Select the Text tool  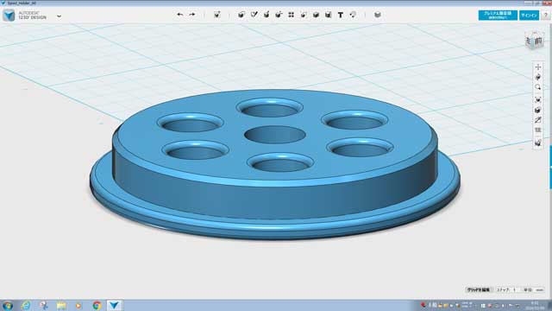341,15
